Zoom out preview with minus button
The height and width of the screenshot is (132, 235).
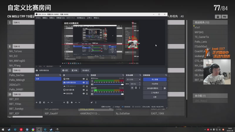[x=36, y=66]
